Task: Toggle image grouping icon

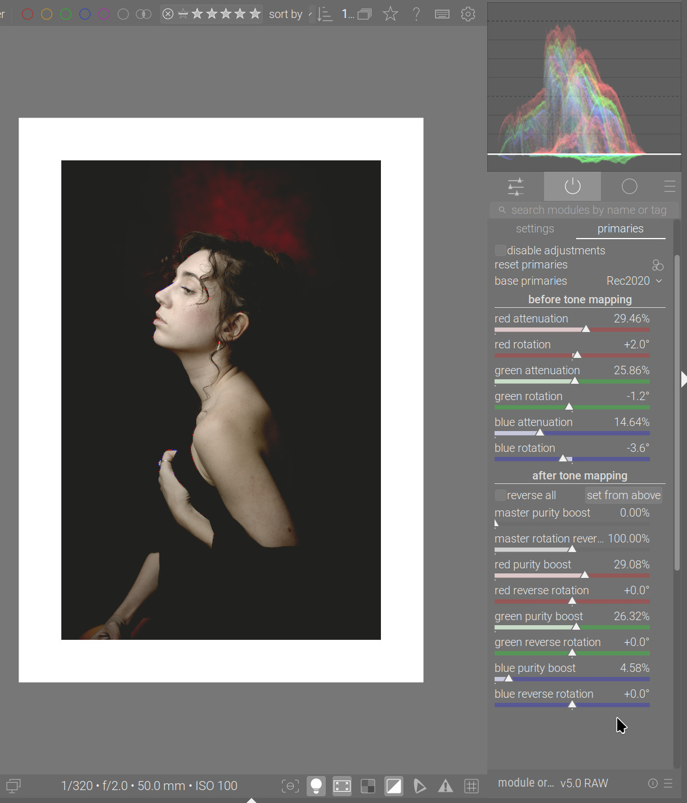Action: tap(365, 14)
